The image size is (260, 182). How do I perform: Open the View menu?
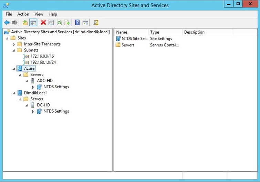39,14
